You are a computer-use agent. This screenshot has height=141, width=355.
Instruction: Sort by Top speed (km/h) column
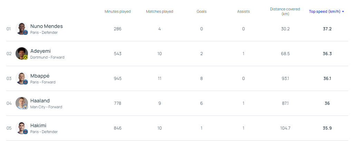pos(324,11)
